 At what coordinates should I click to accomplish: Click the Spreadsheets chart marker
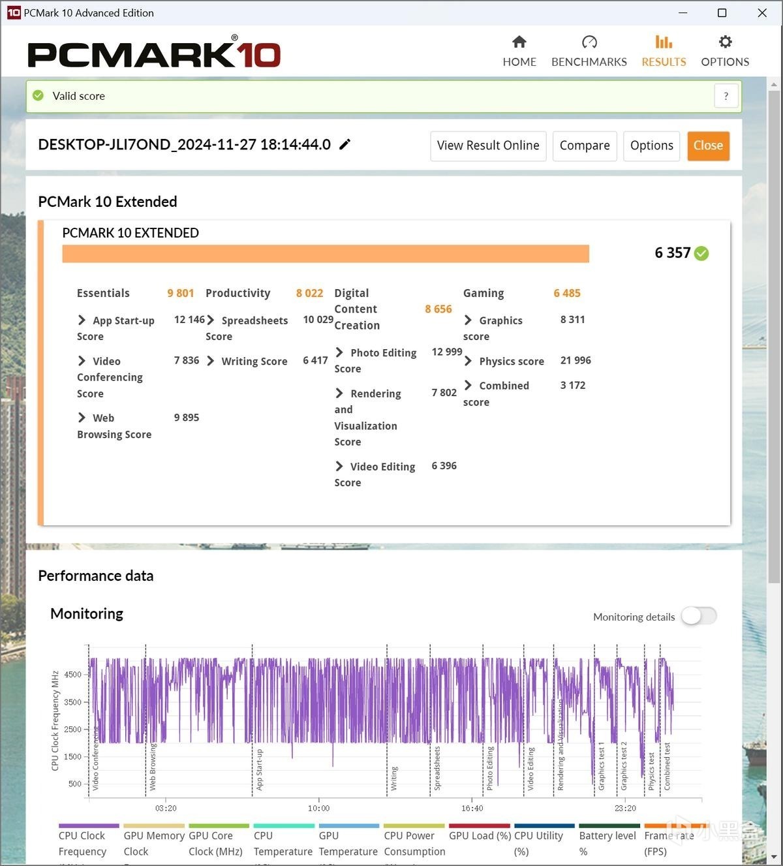[x=437, y=768]
